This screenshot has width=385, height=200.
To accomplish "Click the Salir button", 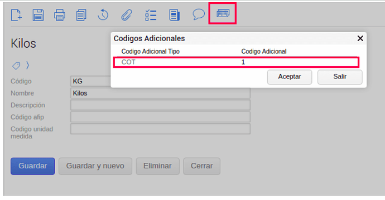I will [340, 77].
